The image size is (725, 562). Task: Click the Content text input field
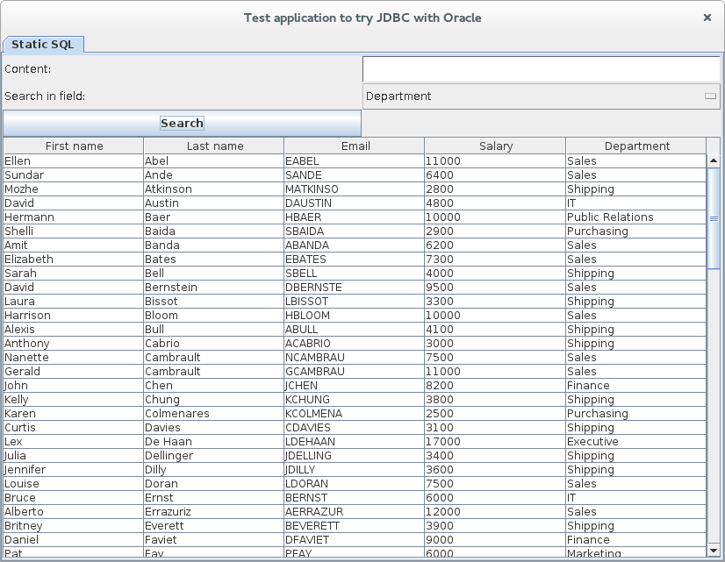(540, 69)
